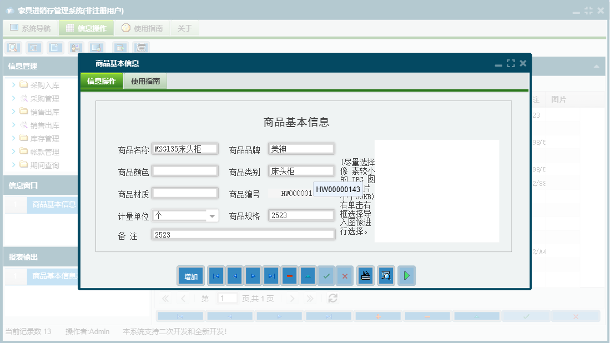Click the green run arrow icon
The image size is (610, 343).
(406, 275)
